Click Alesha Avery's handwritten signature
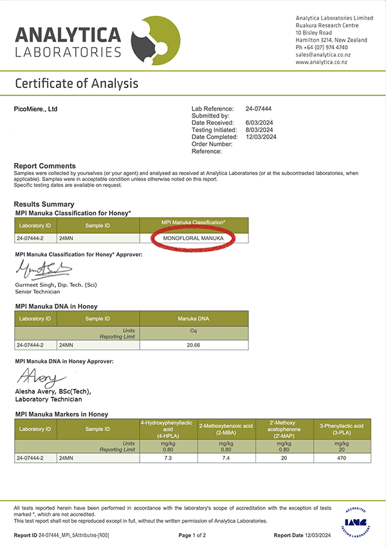386x547 pixels. (41, 378)
